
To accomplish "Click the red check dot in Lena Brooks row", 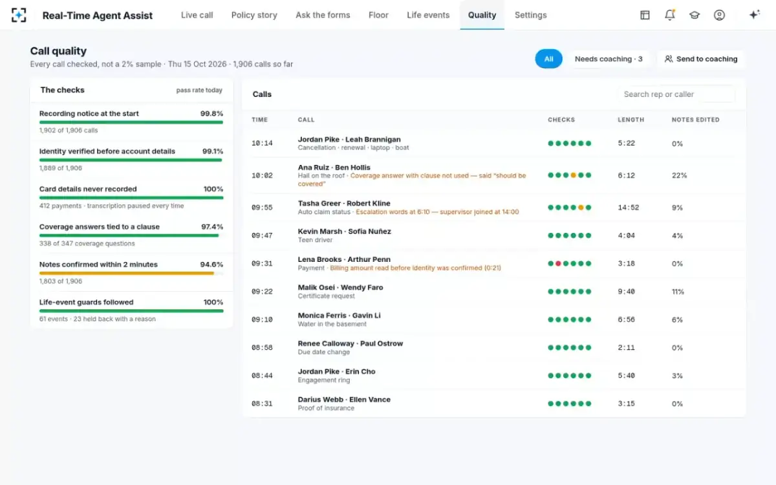I will pyautogui.click(x=558, y=264).
